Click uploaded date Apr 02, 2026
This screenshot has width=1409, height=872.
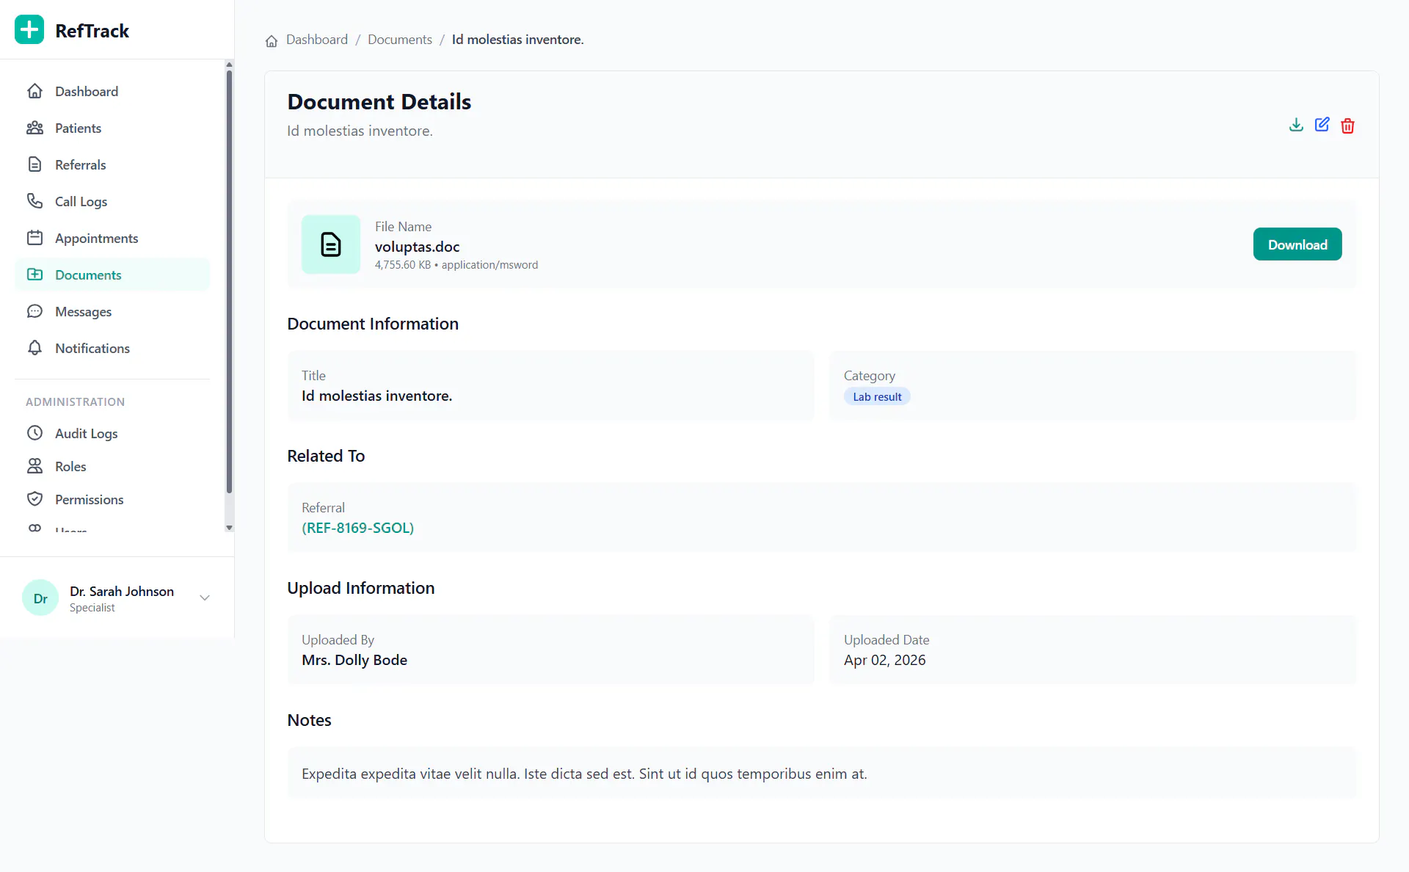(x=884, y=660)
